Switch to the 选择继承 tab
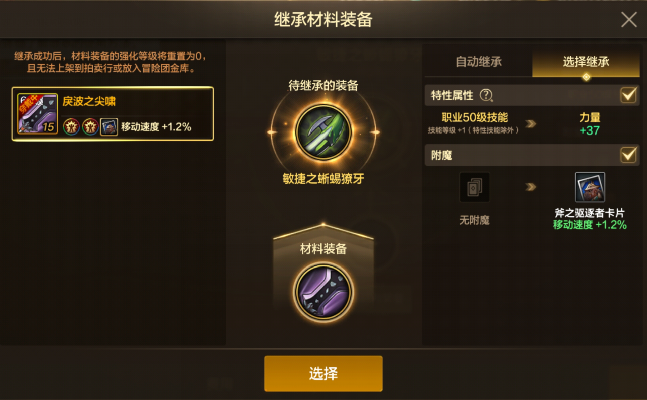This screenshot has width=647, height=400. click(x=586, y=62)
